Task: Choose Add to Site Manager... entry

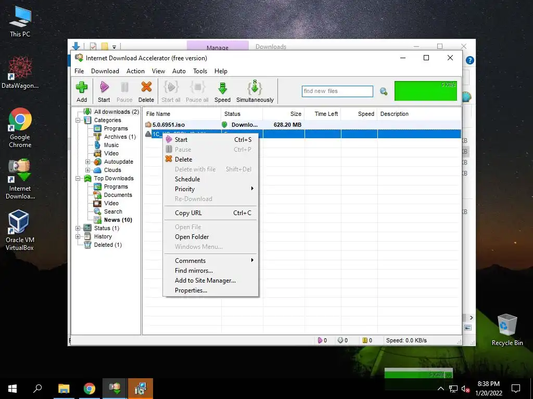Action: pyautogui.click(x=210, y=280)
